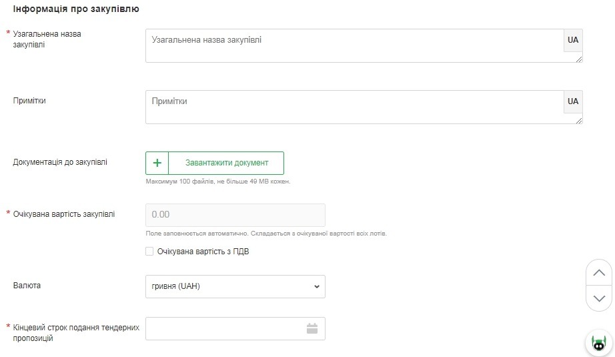
Task: Click the scroll-up chevron button
Action: pyautogui.click(x=598, y=272)
